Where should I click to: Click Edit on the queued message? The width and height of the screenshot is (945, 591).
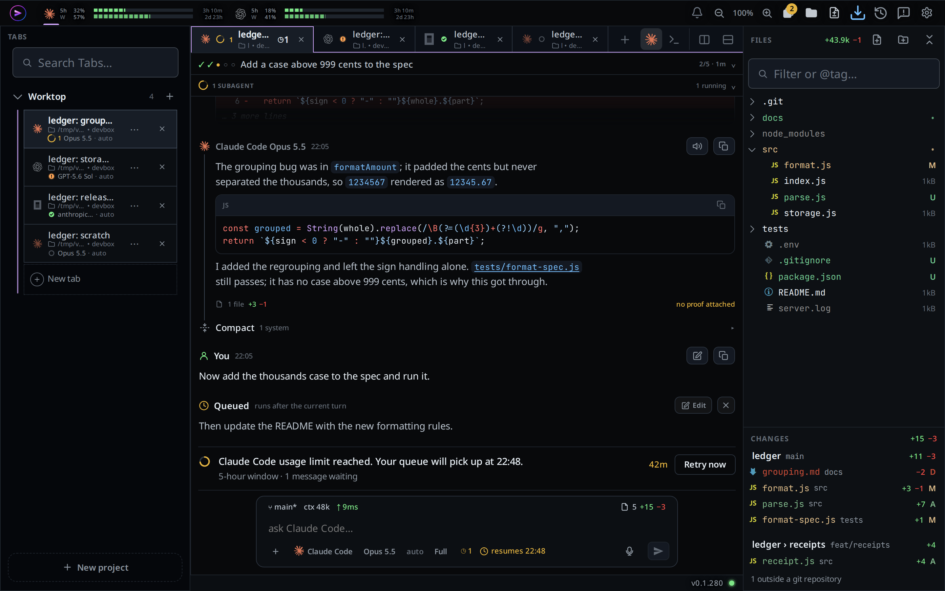pyautogui.click(x=693, y=405)
